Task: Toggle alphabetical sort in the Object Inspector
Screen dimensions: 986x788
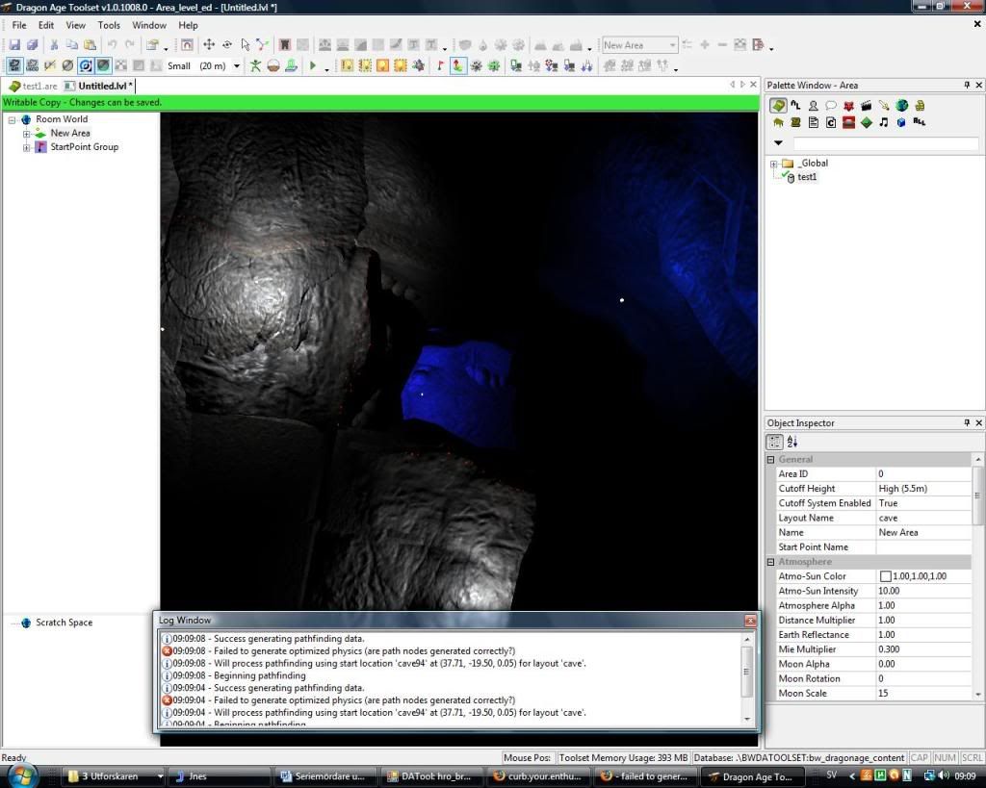Action: click(792, 442)
